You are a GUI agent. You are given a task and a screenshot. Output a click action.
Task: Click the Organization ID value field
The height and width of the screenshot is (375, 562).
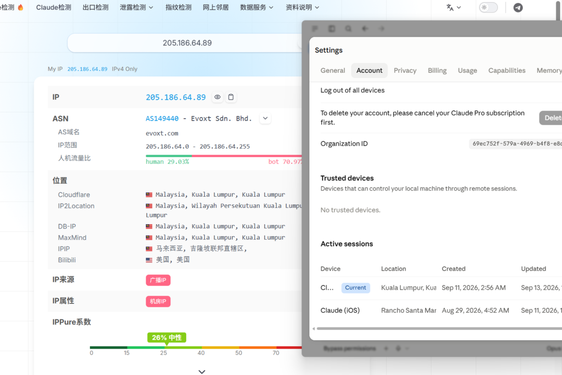point(515,144)
